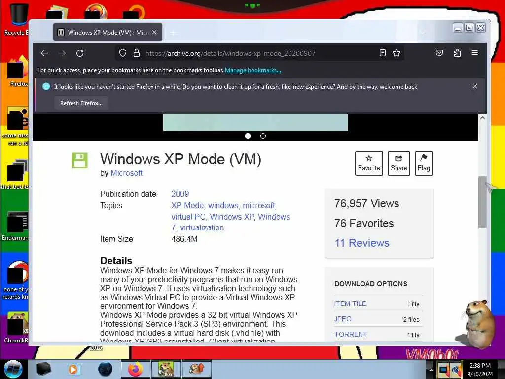Open the dark globe taskbar icon
Image resolution: width=505 pixels, height=379 pixels.
pos(105,369)
